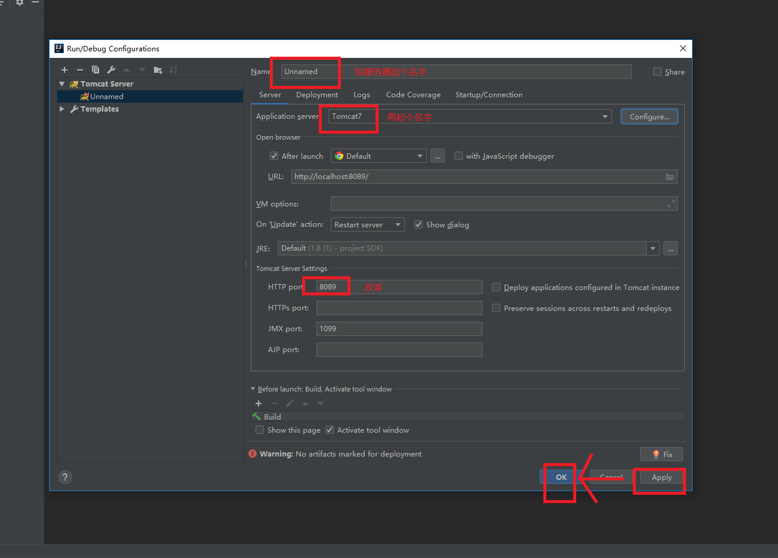Viewport: 778px width, 558px height.
Task: Go to the Startup/Connection tab
Action: [x=489, y=95]
